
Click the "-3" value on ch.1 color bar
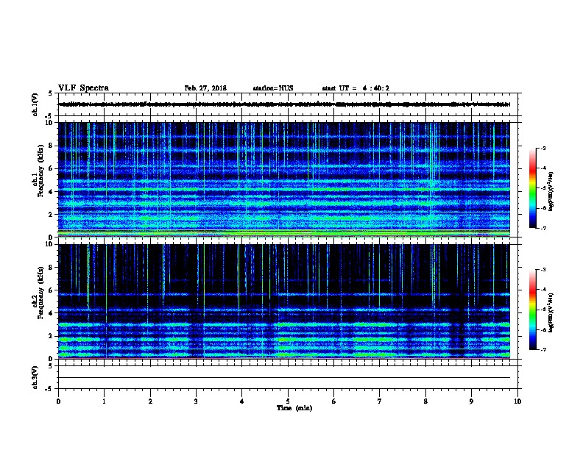(543, 149)
